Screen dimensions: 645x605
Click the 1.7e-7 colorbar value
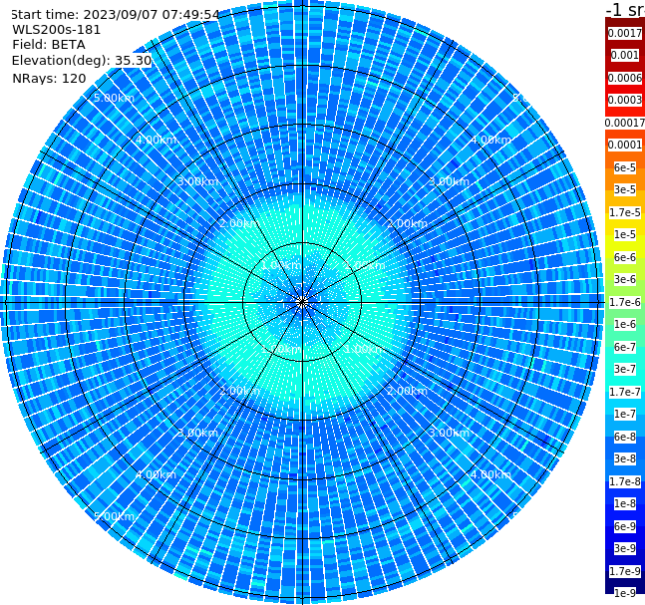pos(625,392)
